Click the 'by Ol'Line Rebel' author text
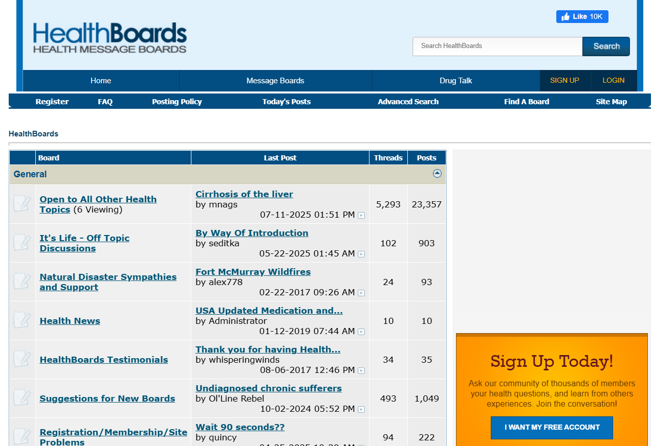The height and width of the screenshot is (446, 653). [230, 398]
